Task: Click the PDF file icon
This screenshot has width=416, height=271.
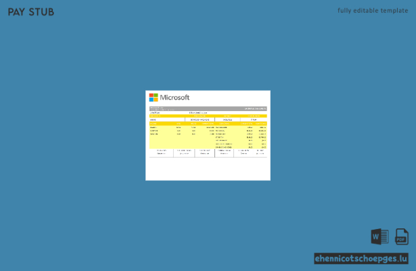Action: click(402, 236)
